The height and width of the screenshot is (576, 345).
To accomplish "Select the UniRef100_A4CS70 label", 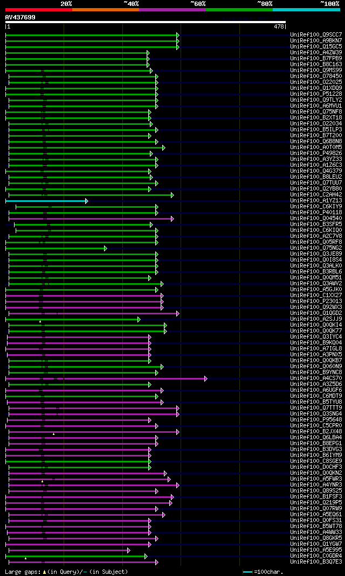I will [316, 378].
